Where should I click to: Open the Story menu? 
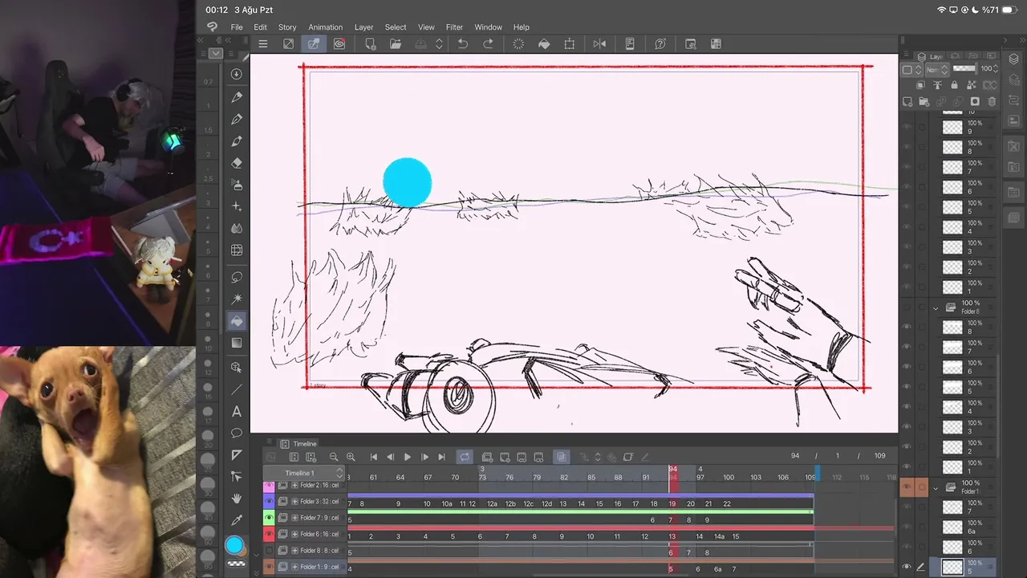point(287,27)
